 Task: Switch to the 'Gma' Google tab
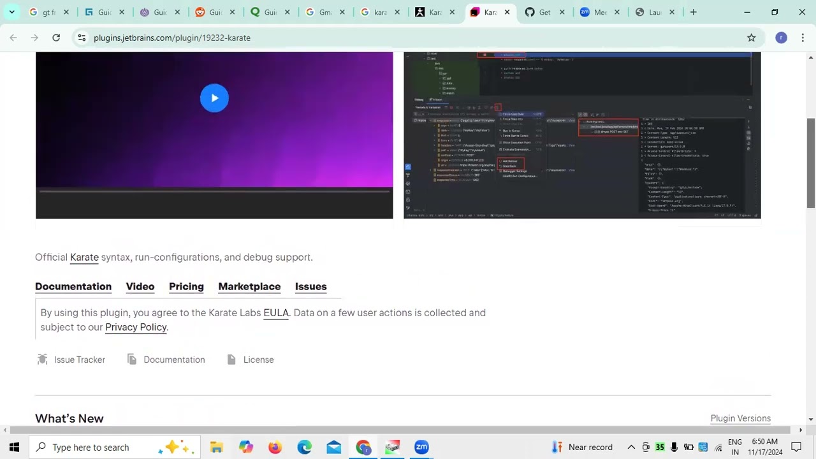(x=326, y=12)
